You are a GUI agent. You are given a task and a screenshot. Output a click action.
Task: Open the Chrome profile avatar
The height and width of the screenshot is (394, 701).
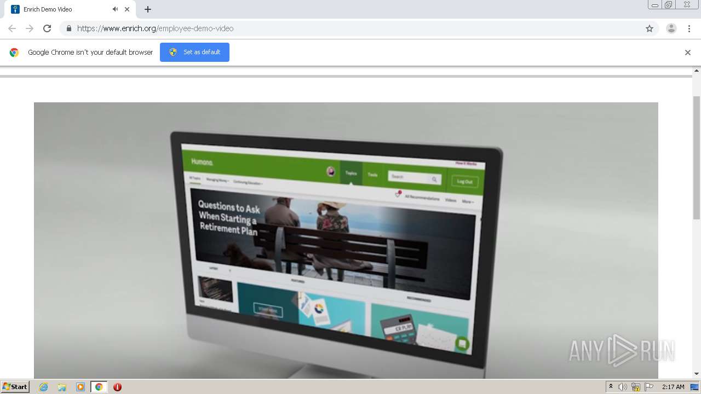click(671, 28)
